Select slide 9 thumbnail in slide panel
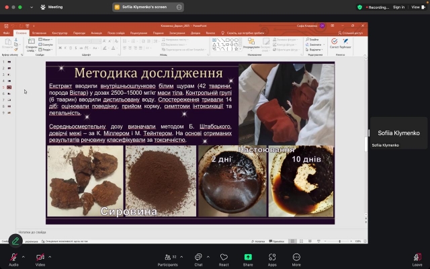 coord(9,112)
